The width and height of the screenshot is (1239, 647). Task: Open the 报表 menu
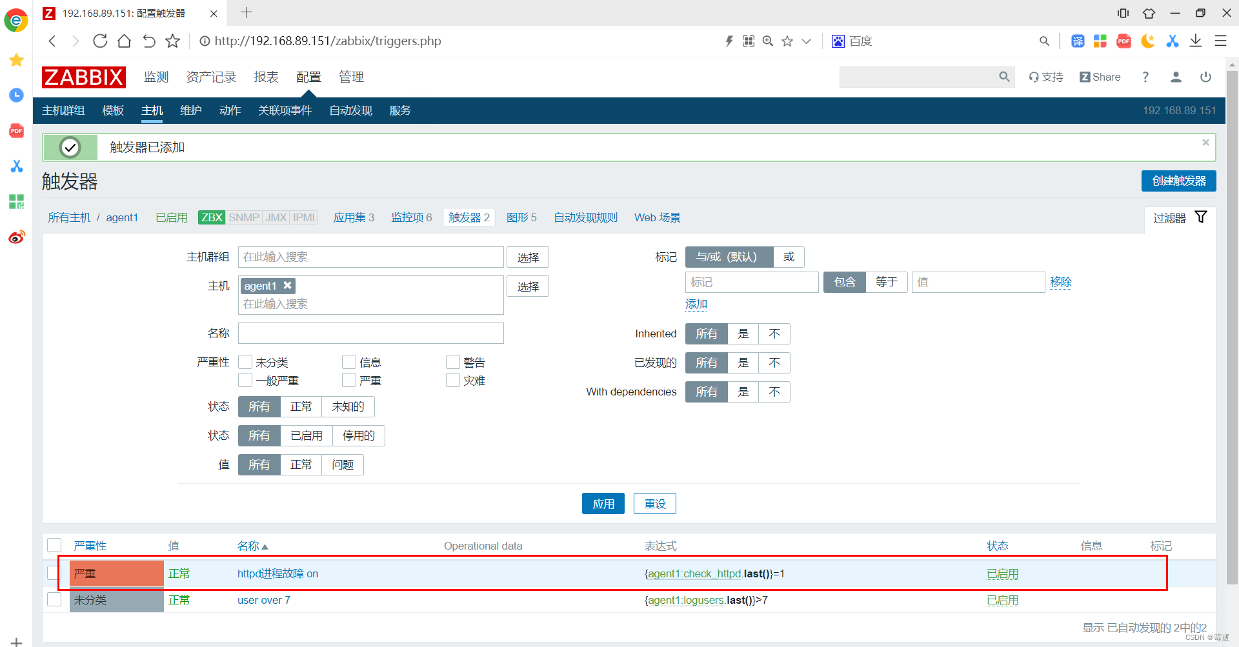point(266,77)
